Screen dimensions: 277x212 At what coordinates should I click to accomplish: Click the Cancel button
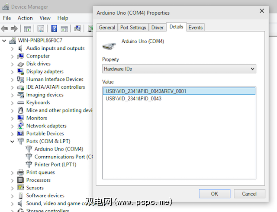[x=249, y=194]
